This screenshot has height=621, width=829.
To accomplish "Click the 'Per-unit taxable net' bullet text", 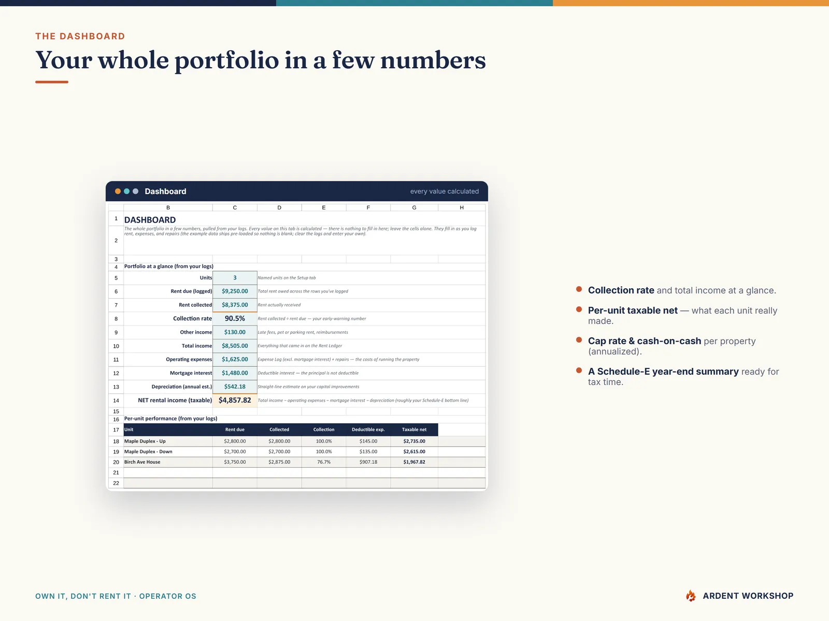I will (633, 310).
